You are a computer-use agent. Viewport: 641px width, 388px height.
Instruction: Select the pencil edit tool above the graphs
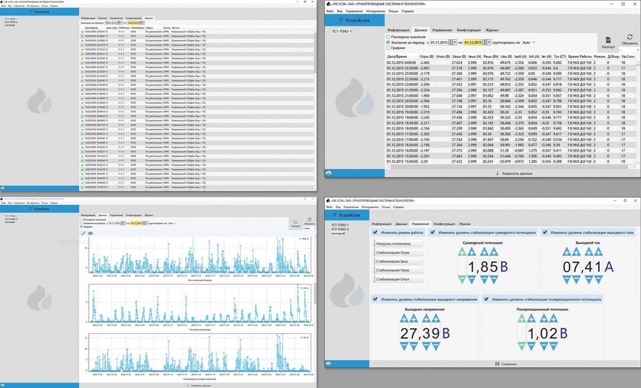83,233
